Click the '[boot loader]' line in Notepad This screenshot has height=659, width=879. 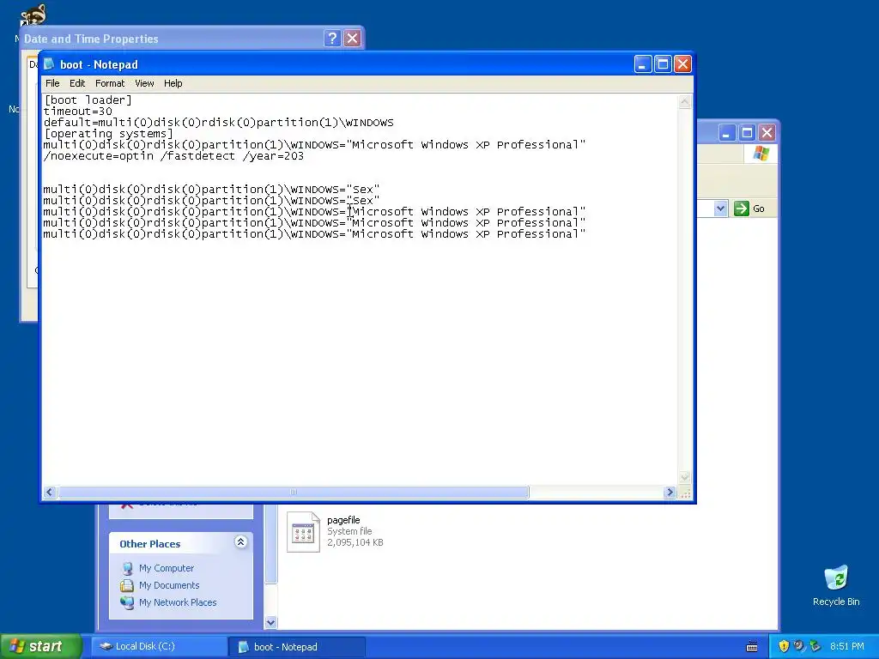[88, 100]
